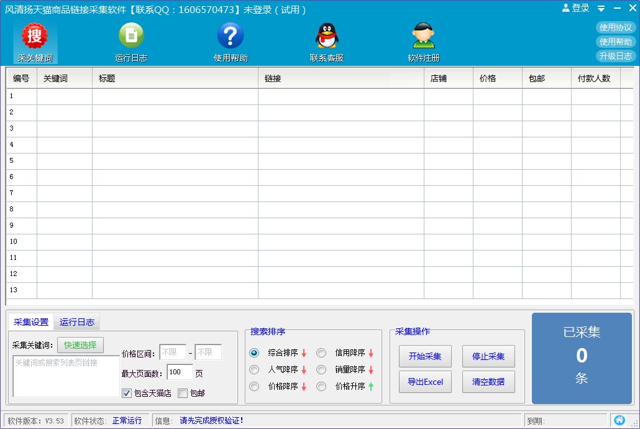The image size is (640, 429).
Task: Click the 最大页面数 input field
Action: (180, 372)
